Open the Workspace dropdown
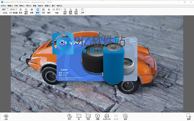Image resolution: width=194 pixels, height=121 pixels. (x=5, y=9)
